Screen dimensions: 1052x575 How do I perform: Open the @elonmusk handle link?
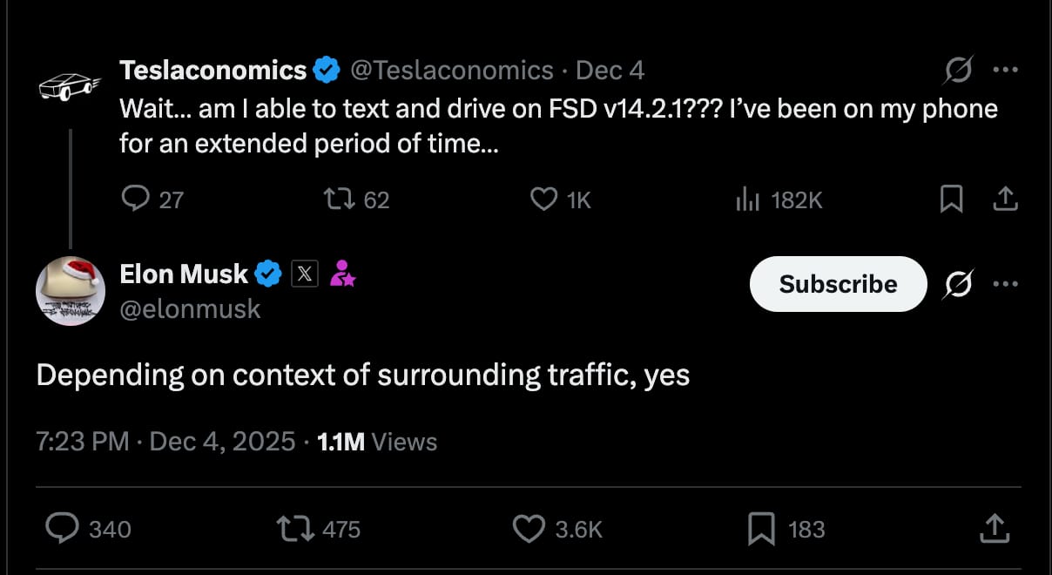pos(190,308)
